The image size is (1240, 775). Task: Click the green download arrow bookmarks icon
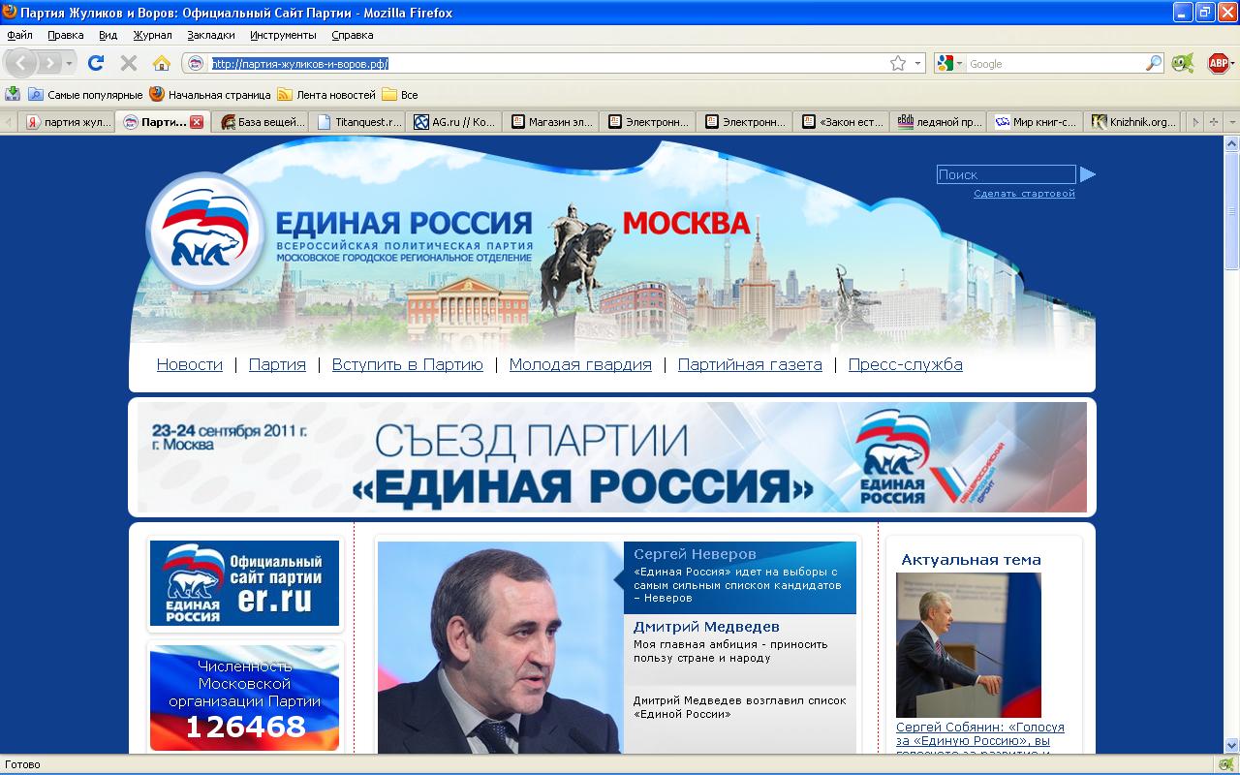(x=13, y=94)
